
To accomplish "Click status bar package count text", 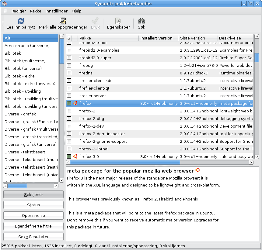I will [93, 246].
